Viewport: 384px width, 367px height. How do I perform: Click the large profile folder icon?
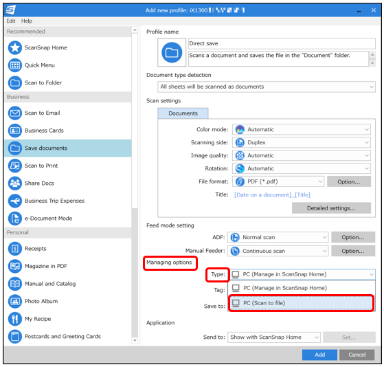tap(172, 52)
